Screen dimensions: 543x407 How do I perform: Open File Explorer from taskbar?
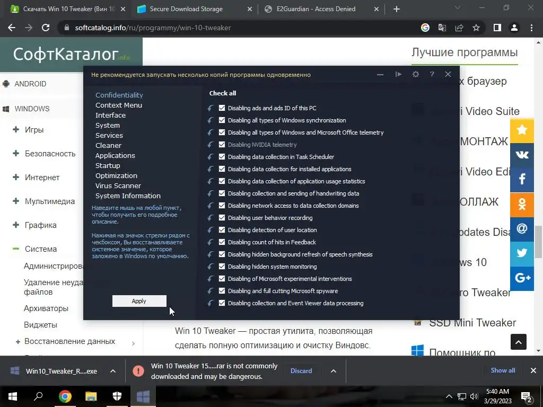point(91,396)
